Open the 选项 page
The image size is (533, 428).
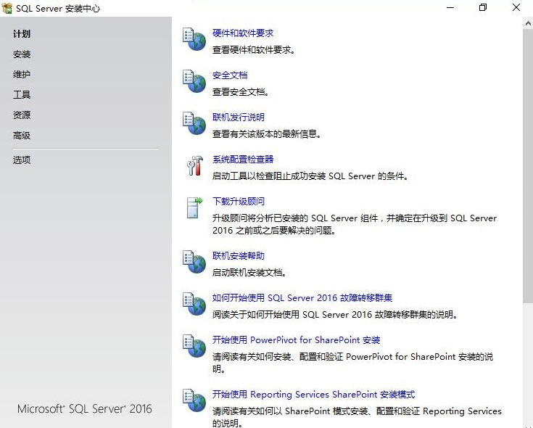22,160
